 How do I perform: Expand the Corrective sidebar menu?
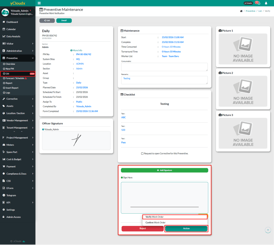(17, 99)
